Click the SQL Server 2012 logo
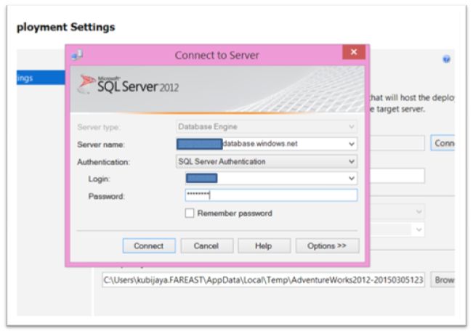The height and width of the screenshot is (334, 473). point(128,85)
